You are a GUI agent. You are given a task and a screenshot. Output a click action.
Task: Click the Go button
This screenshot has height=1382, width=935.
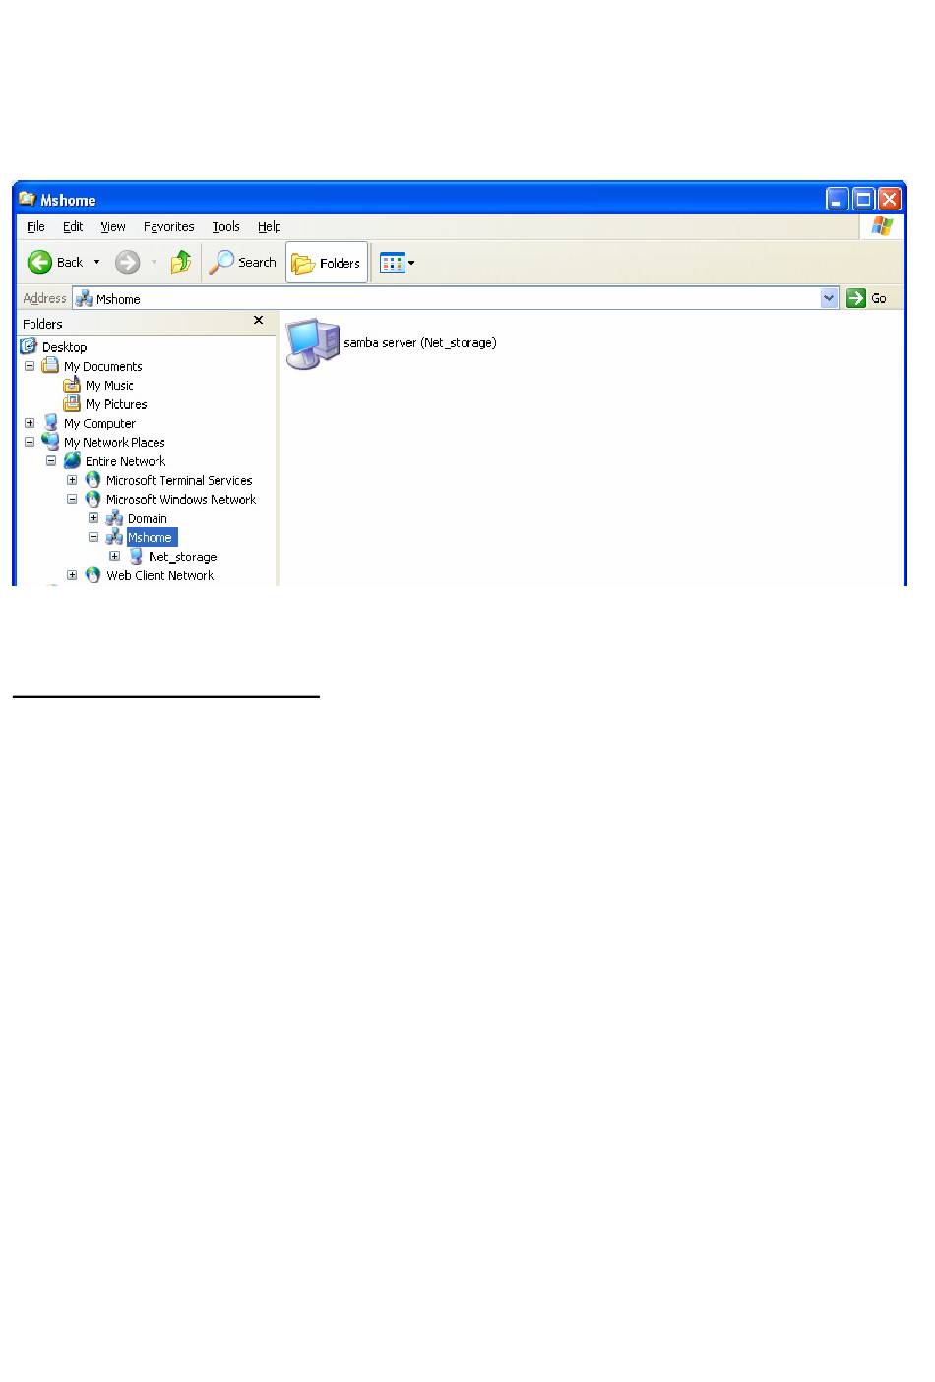[868, 298]
